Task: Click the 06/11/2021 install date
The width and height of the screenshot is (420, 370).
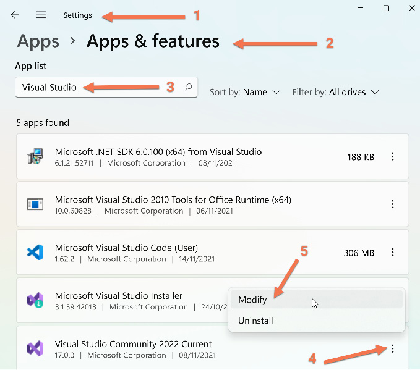Action: point(214,211)
